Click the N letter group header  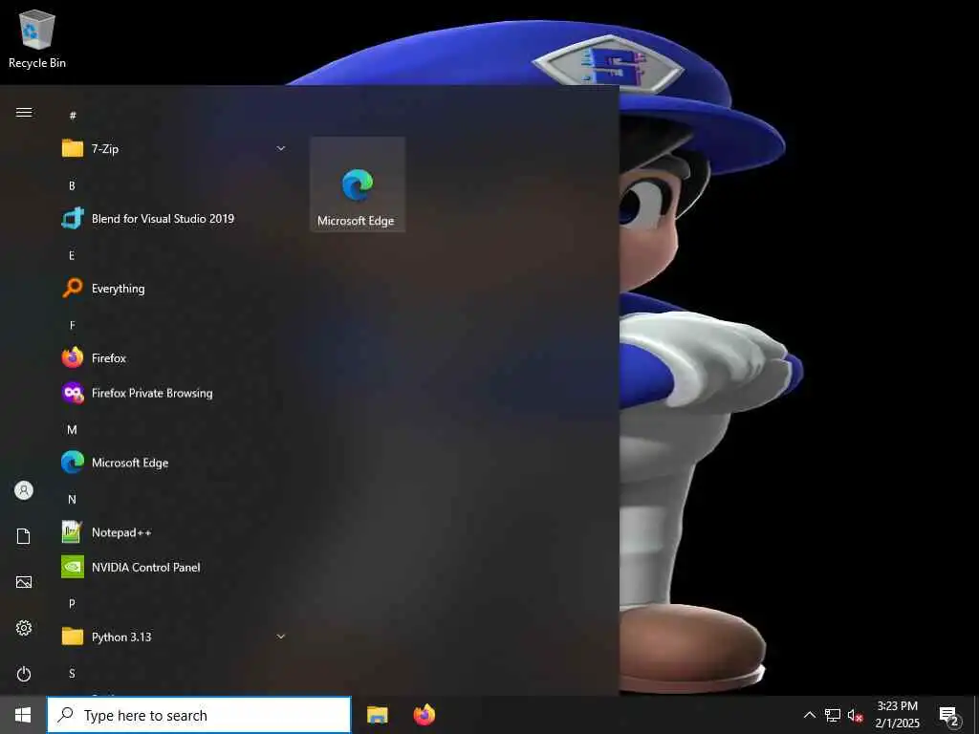coord(72,499)
